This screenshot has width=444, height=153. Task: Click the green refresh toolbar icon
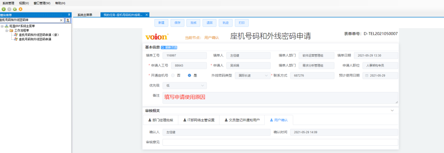tap(15, 9)
